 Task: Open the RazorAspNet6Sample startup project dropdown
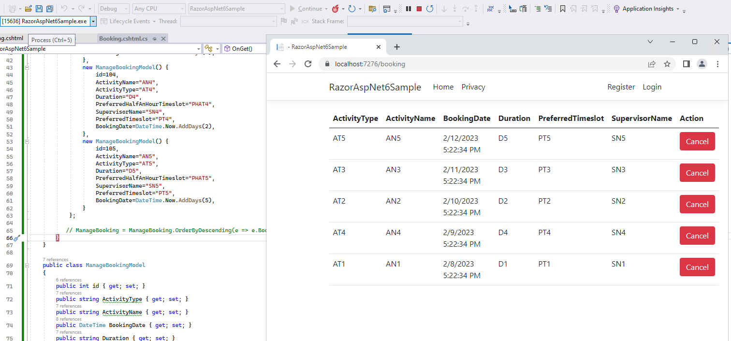(x=237, y=9)
